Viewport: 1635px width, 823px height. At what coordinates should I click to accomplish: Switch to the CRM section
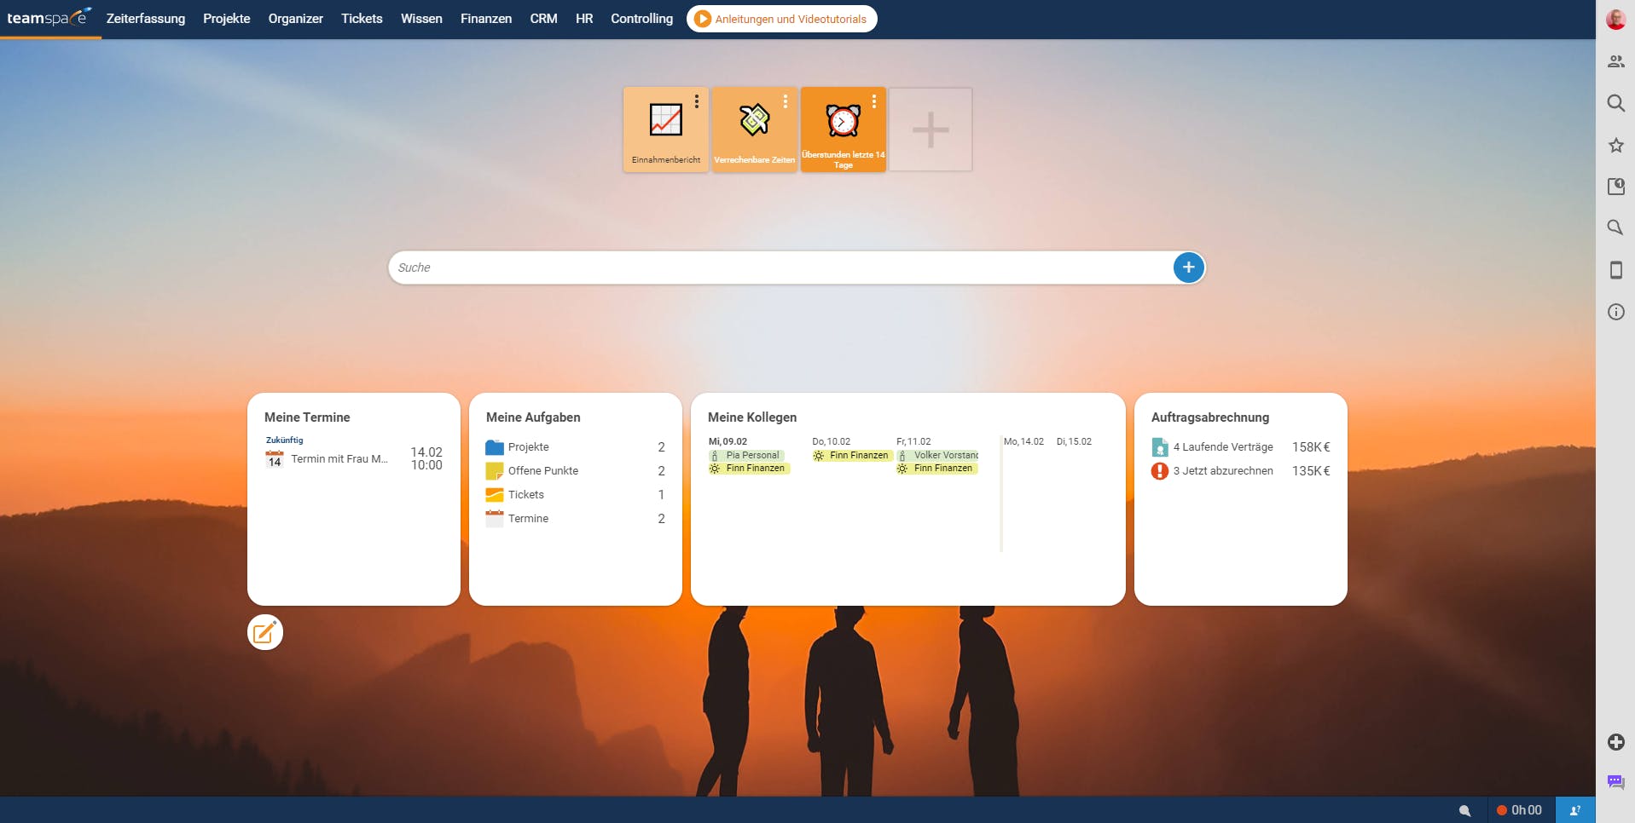(x=543, y=18)
